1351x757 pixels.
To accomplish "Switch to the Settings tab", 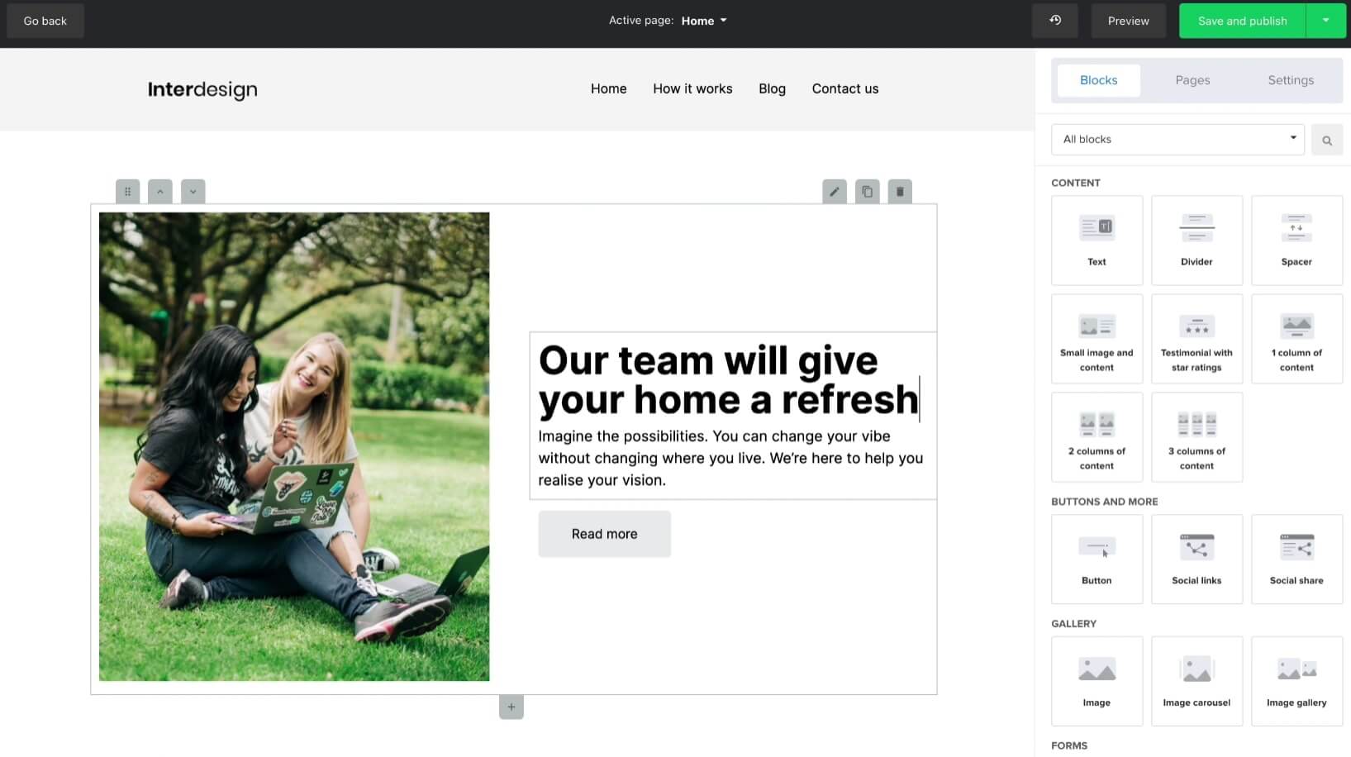I will [1290, 80].
